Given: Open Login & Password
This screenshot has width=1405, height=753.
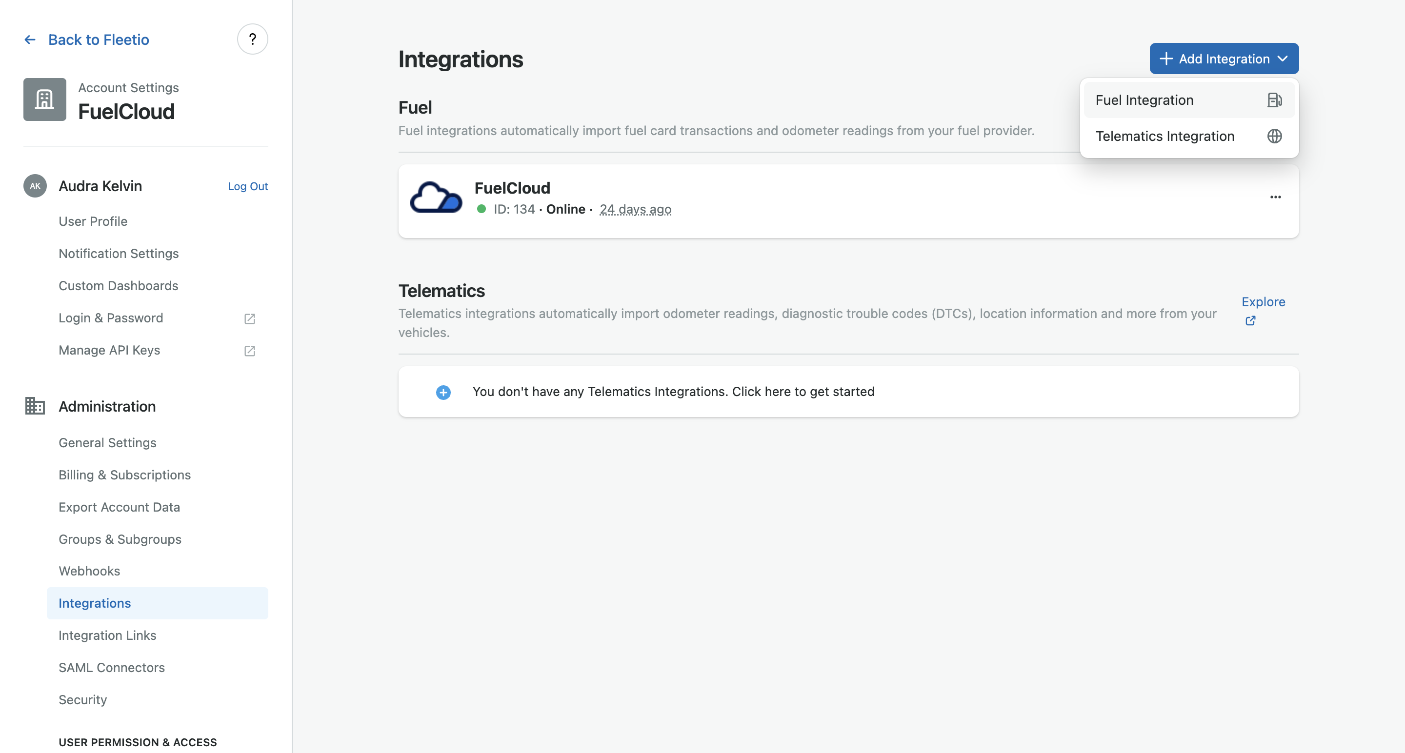Looking at the screenshot, I should tap(111, 318).
